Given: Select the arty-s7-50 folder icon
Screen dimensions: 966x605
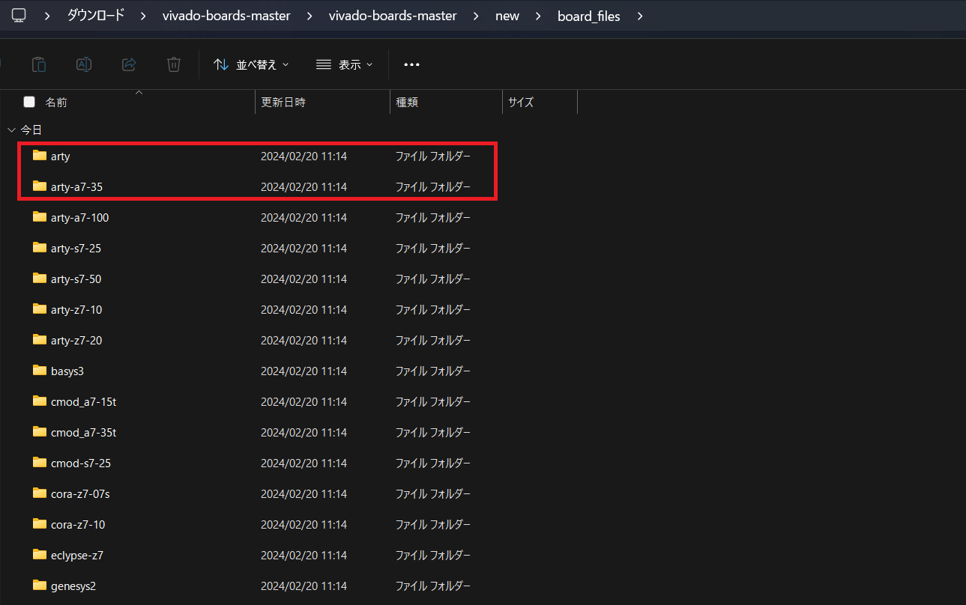Looking at the screenshot, I should pyautogui.click(x=40, y=279).
